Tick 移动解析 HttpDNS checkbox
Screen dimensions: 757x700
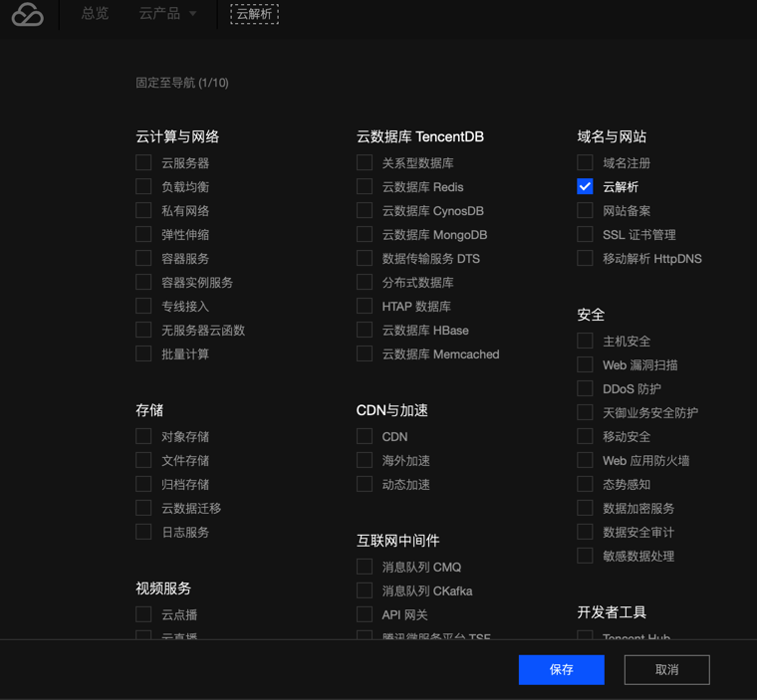[585, 258]
